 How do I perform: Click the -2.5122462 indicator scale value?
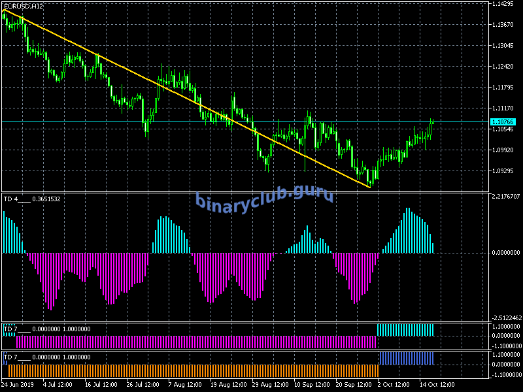(505, 318)
